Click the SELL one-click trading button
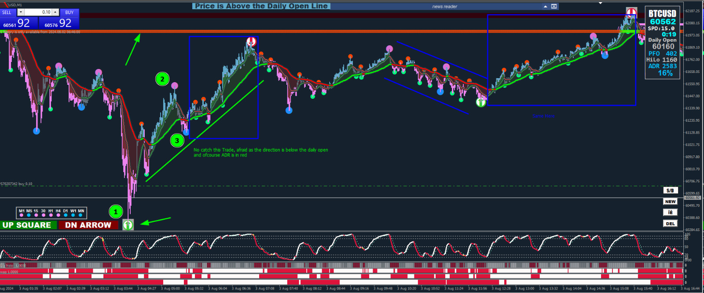The height and width of the screenshot is (293, 704). [x=8, y=12]
